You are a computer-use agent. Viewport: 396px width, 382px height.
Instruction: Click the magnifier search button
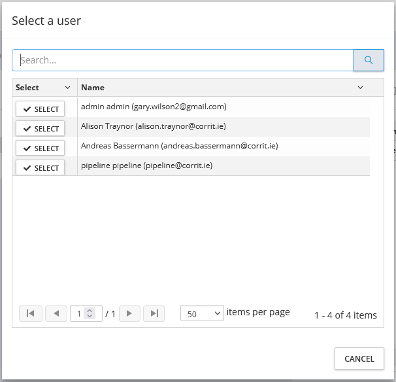369,60
